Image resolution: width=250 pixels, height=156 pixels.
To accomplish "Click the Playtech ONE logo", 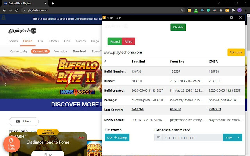I will [x=22, y=30].
